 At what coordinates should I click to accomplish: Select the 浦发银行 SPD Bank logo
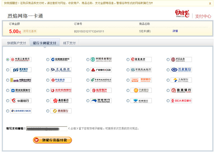pyautogui.click(x=21, y=70)
